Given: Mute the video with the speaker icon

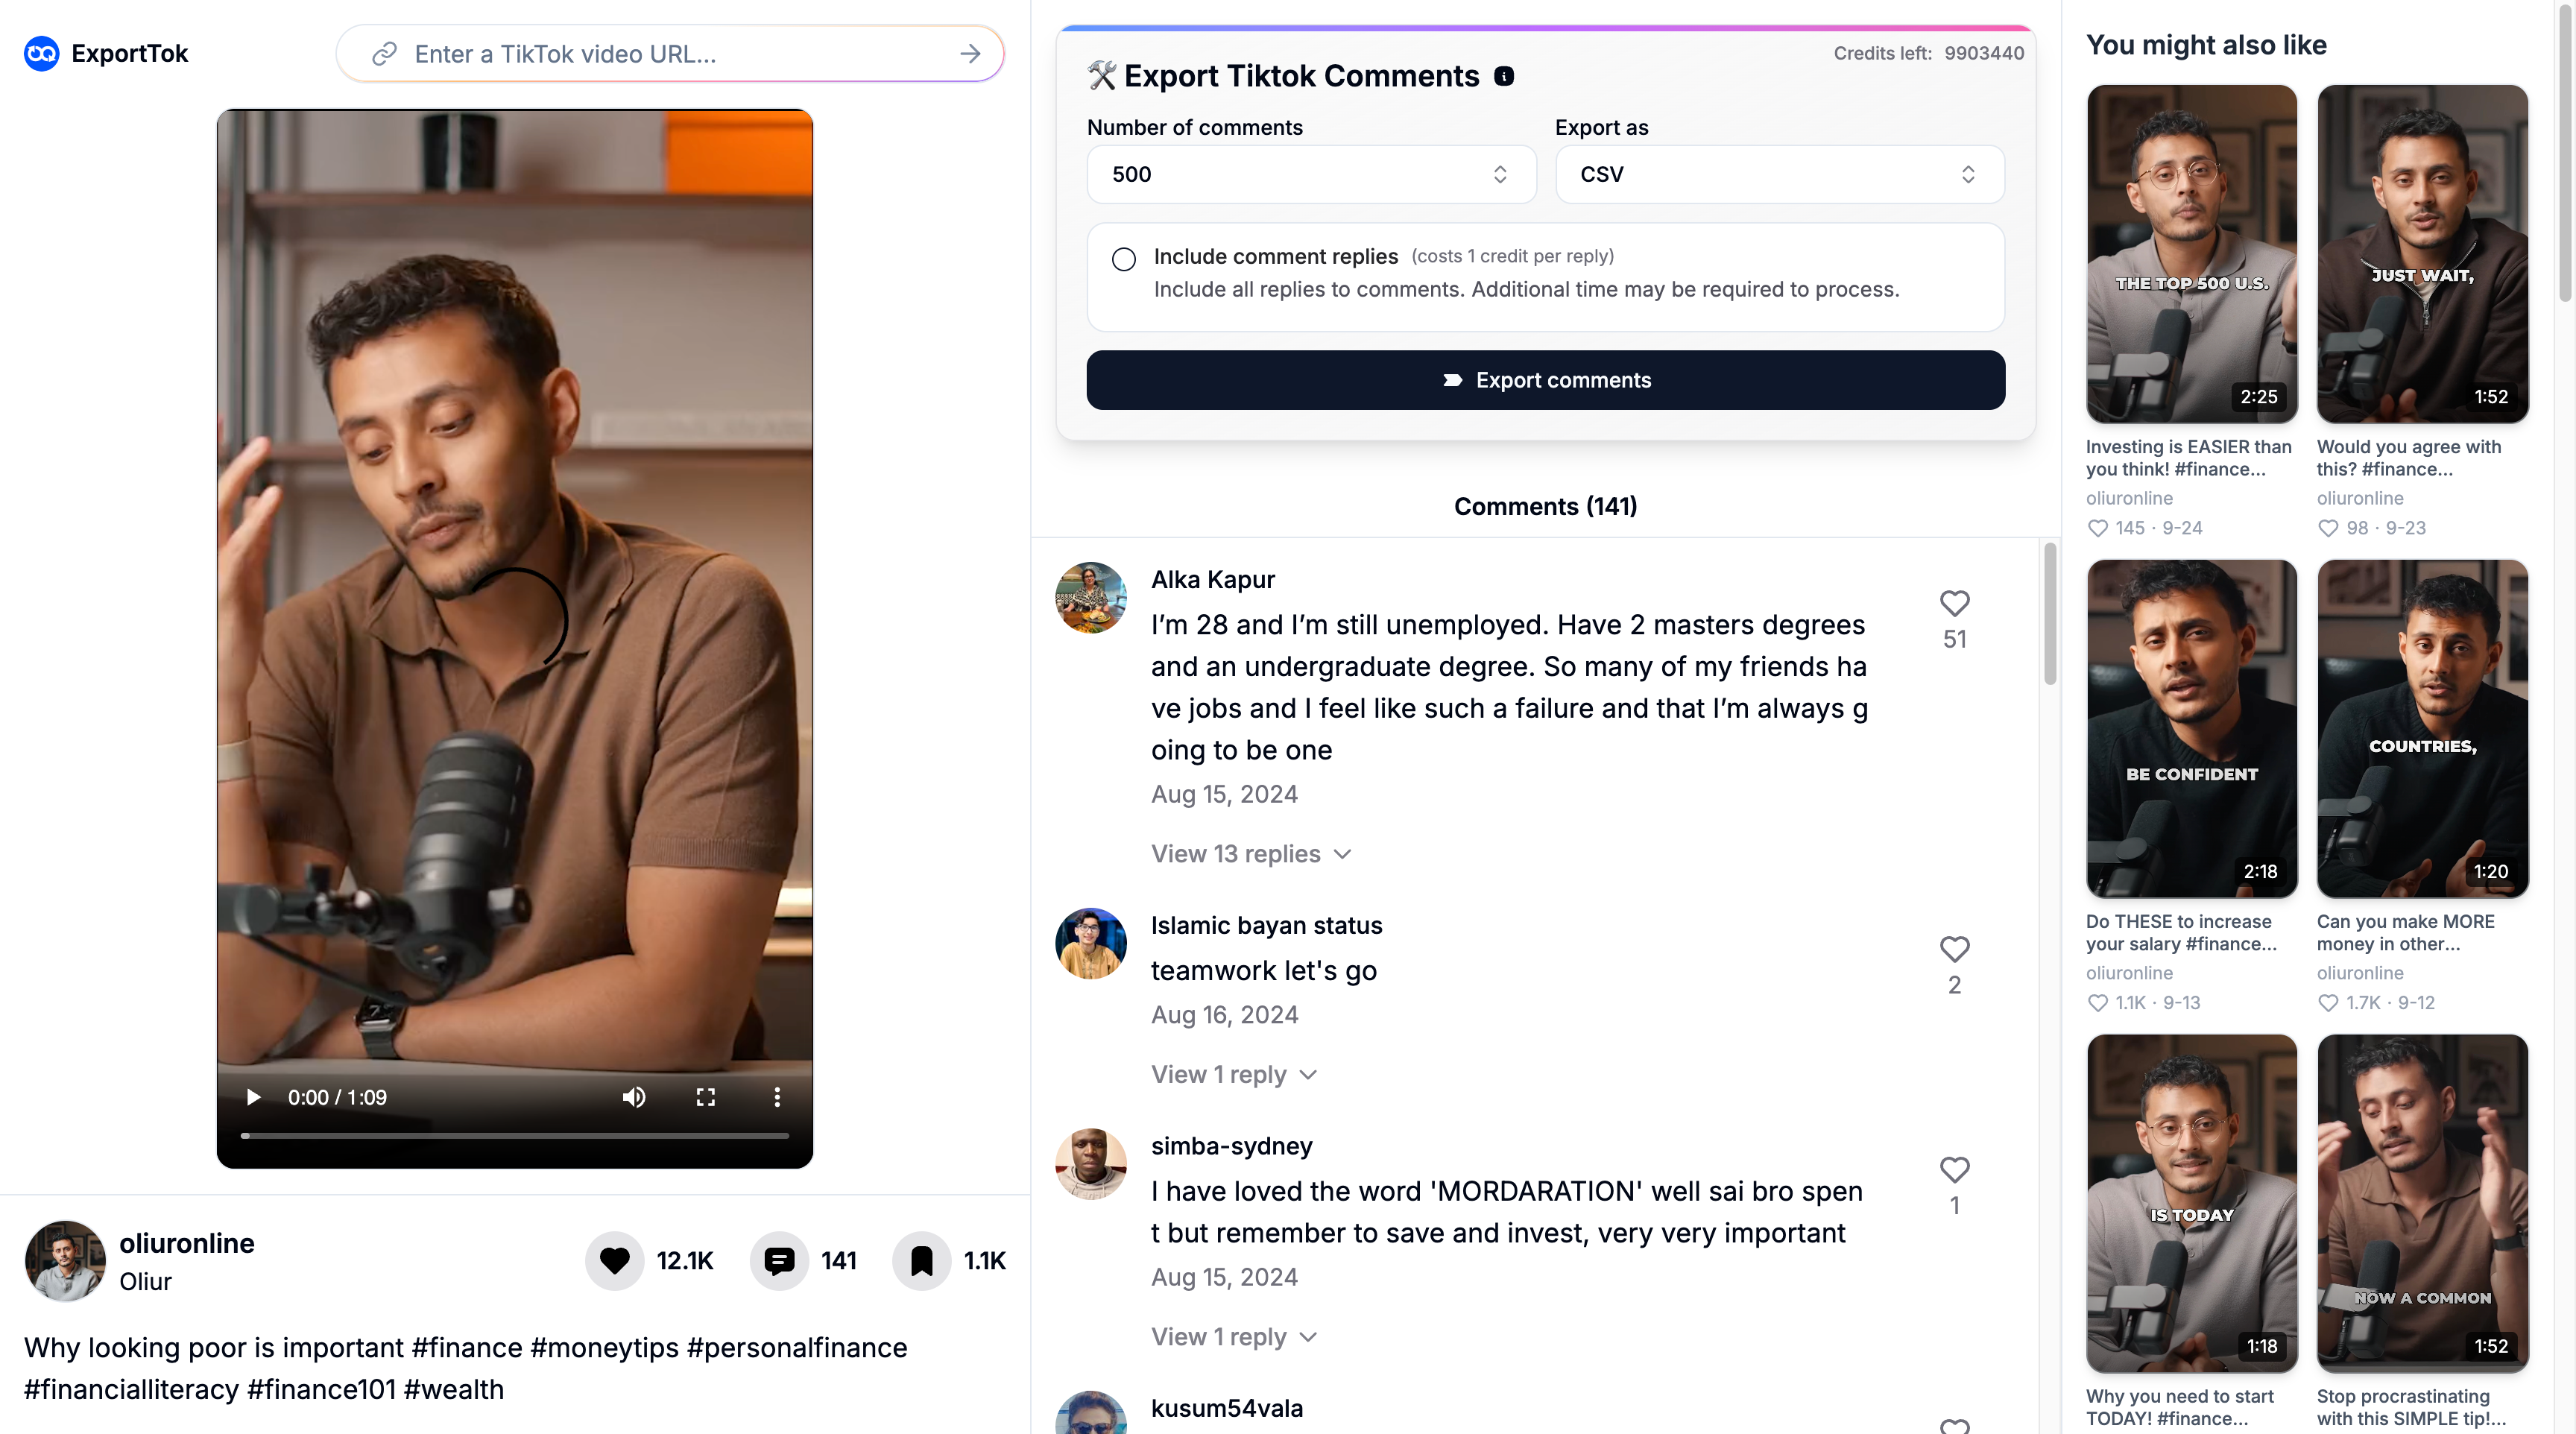Looking at the screenshot, I should [x=633, y=1097].
